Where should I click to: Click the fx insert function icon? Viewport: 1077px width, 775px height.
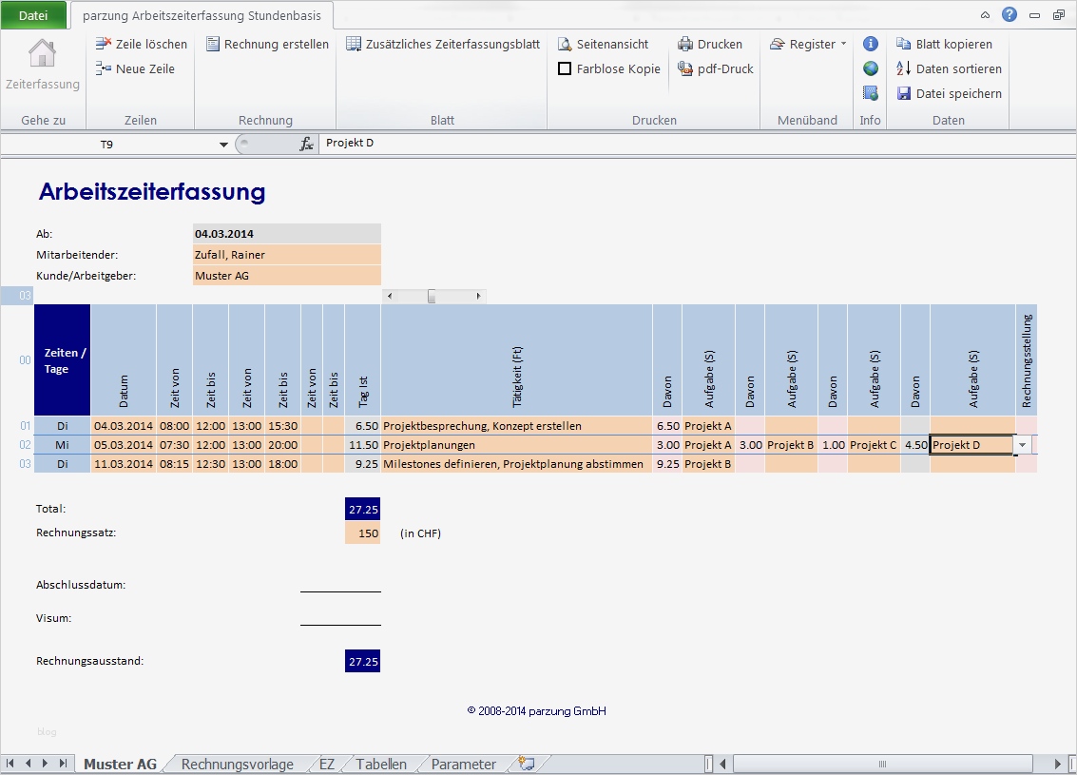tap(306, 144)
